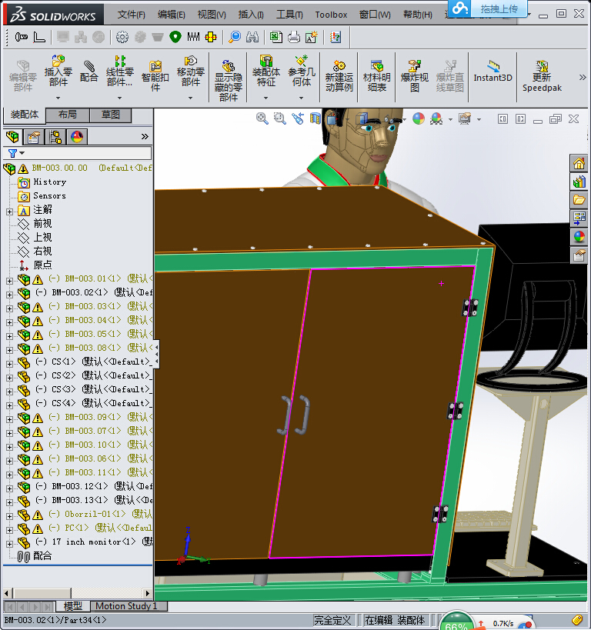
Task: Click the Update Speedpak icon
Action: point(542,76)
